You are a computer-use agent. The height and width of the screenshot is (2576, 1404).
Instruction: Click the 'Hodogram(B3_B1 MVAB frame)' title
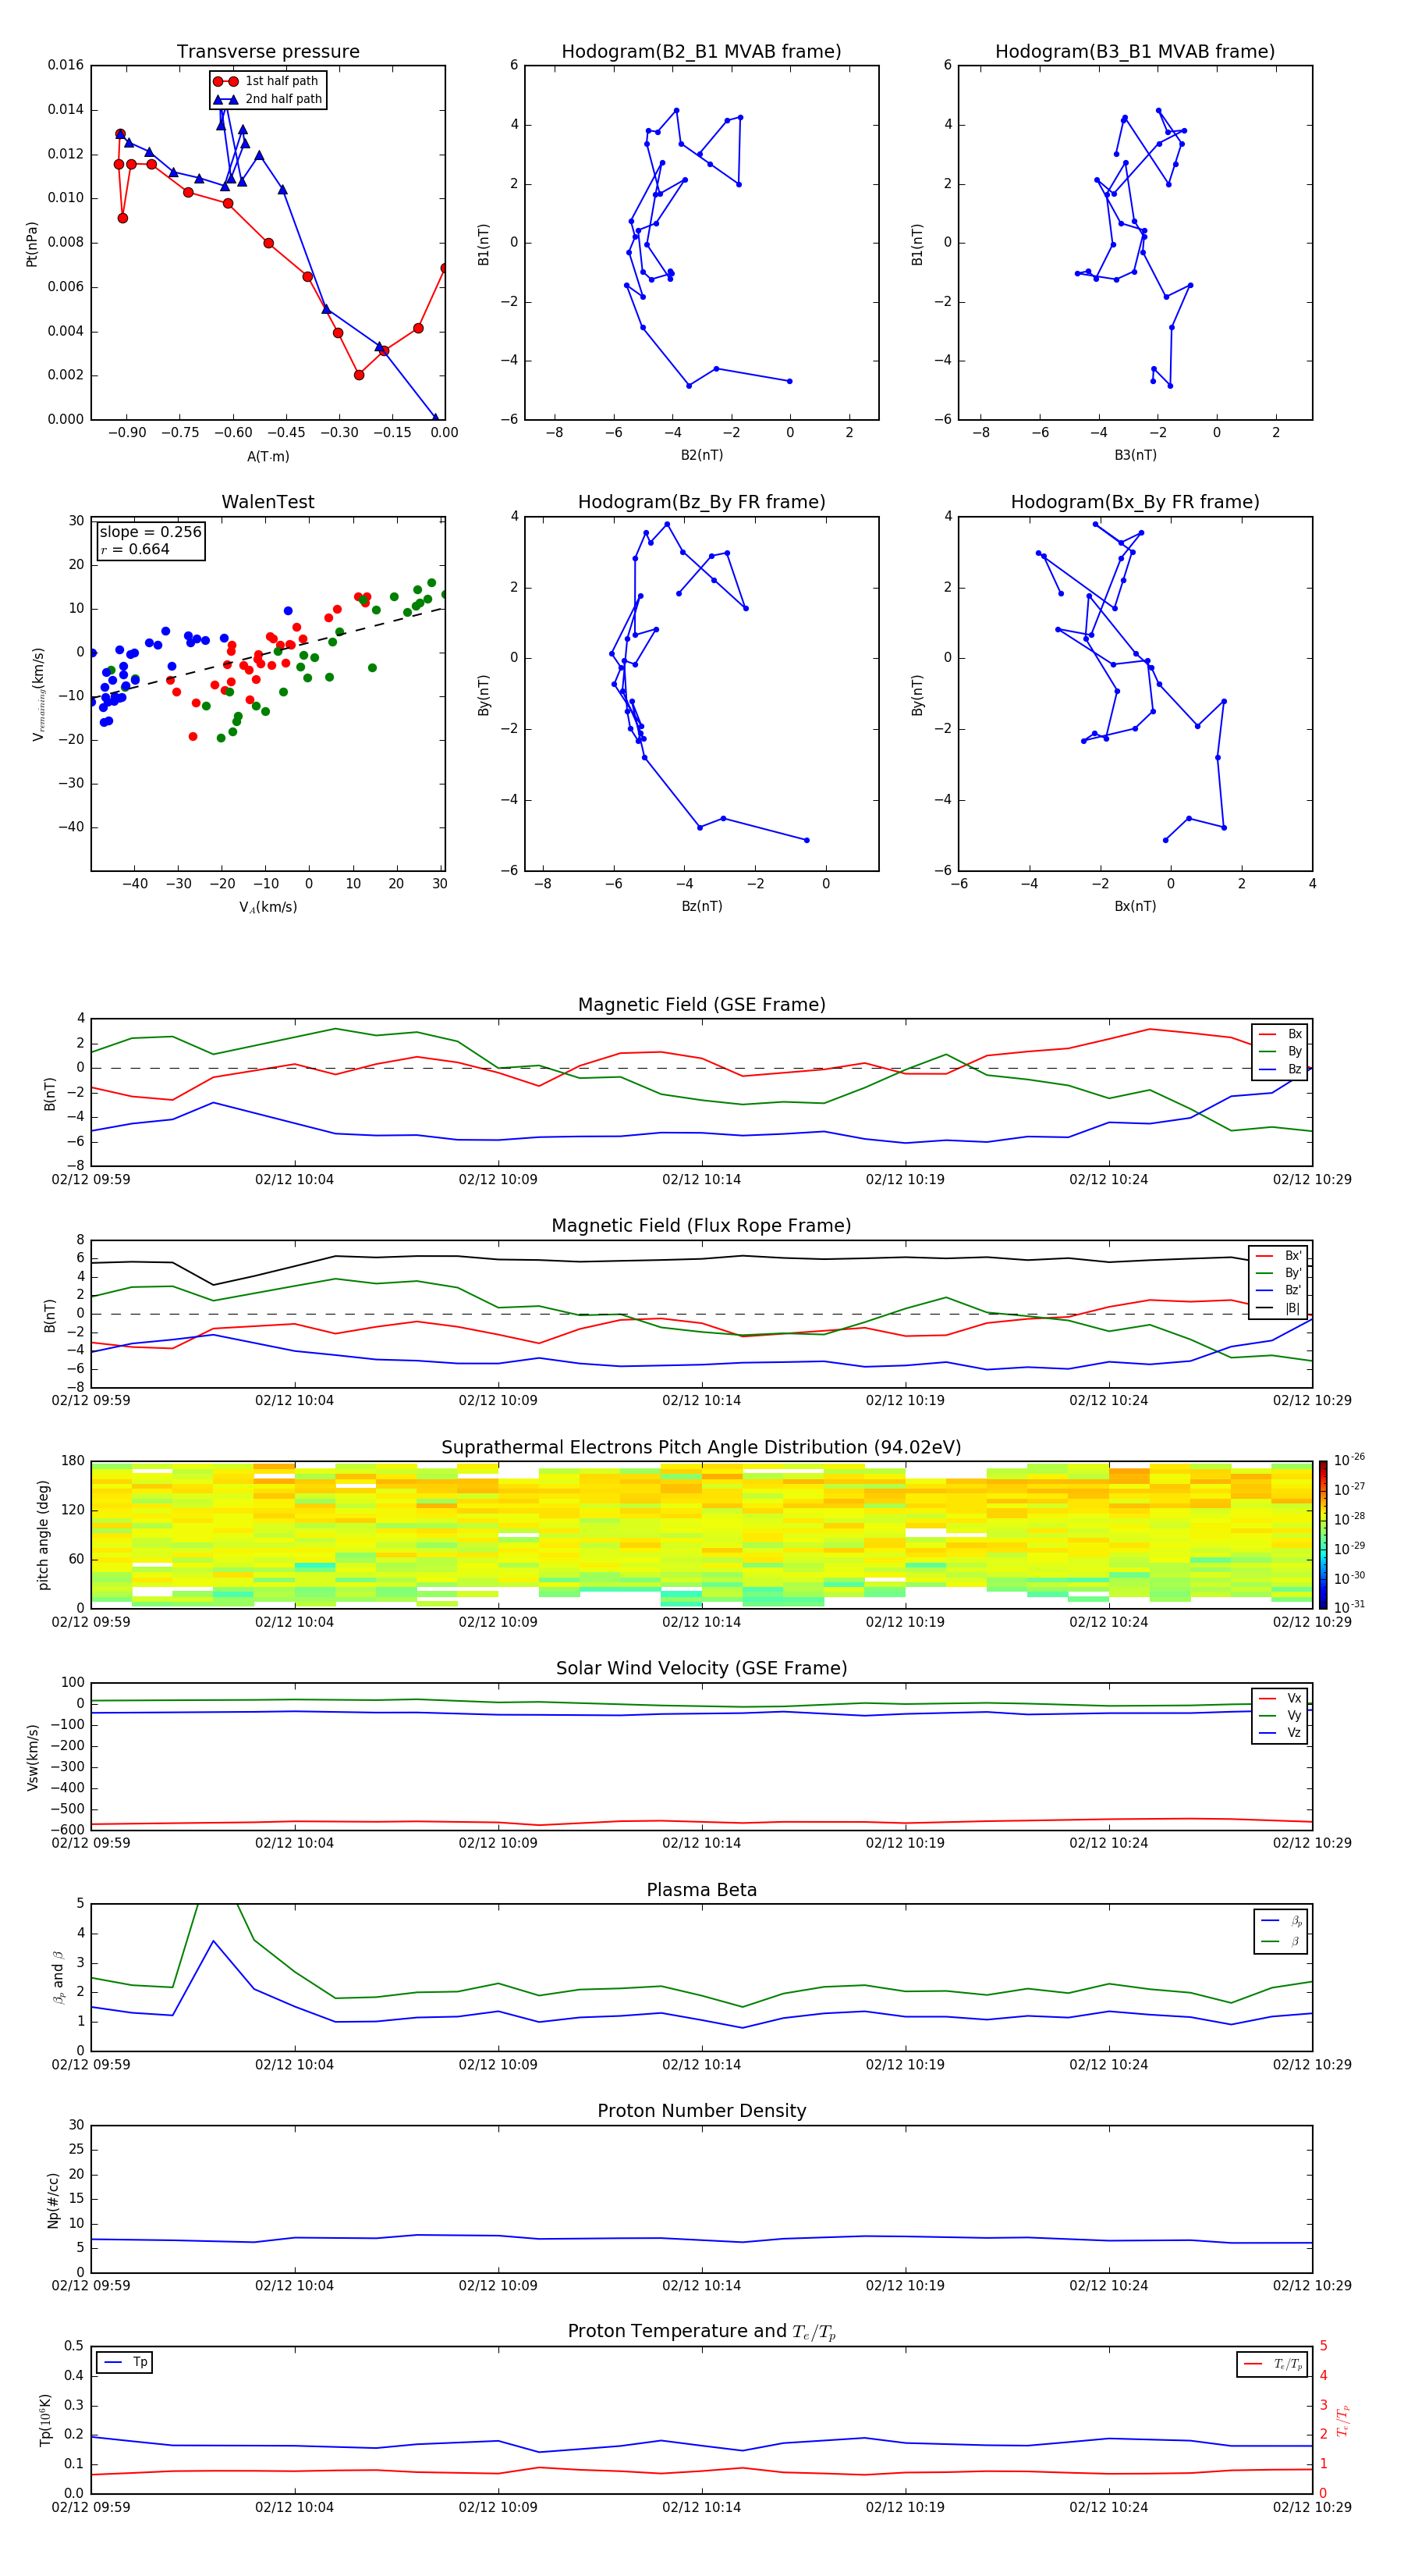click(1135, 51)
